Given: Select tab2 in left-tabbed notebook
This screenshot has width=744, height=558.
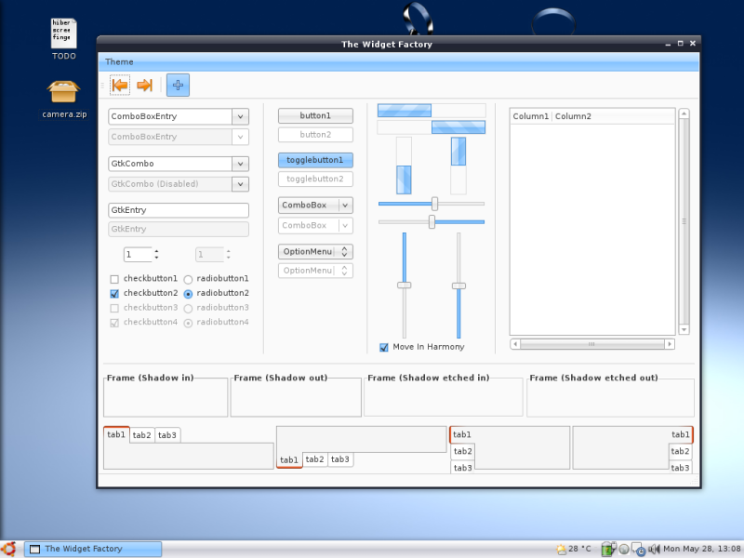Looking at the screenshot, I should 462,451.
